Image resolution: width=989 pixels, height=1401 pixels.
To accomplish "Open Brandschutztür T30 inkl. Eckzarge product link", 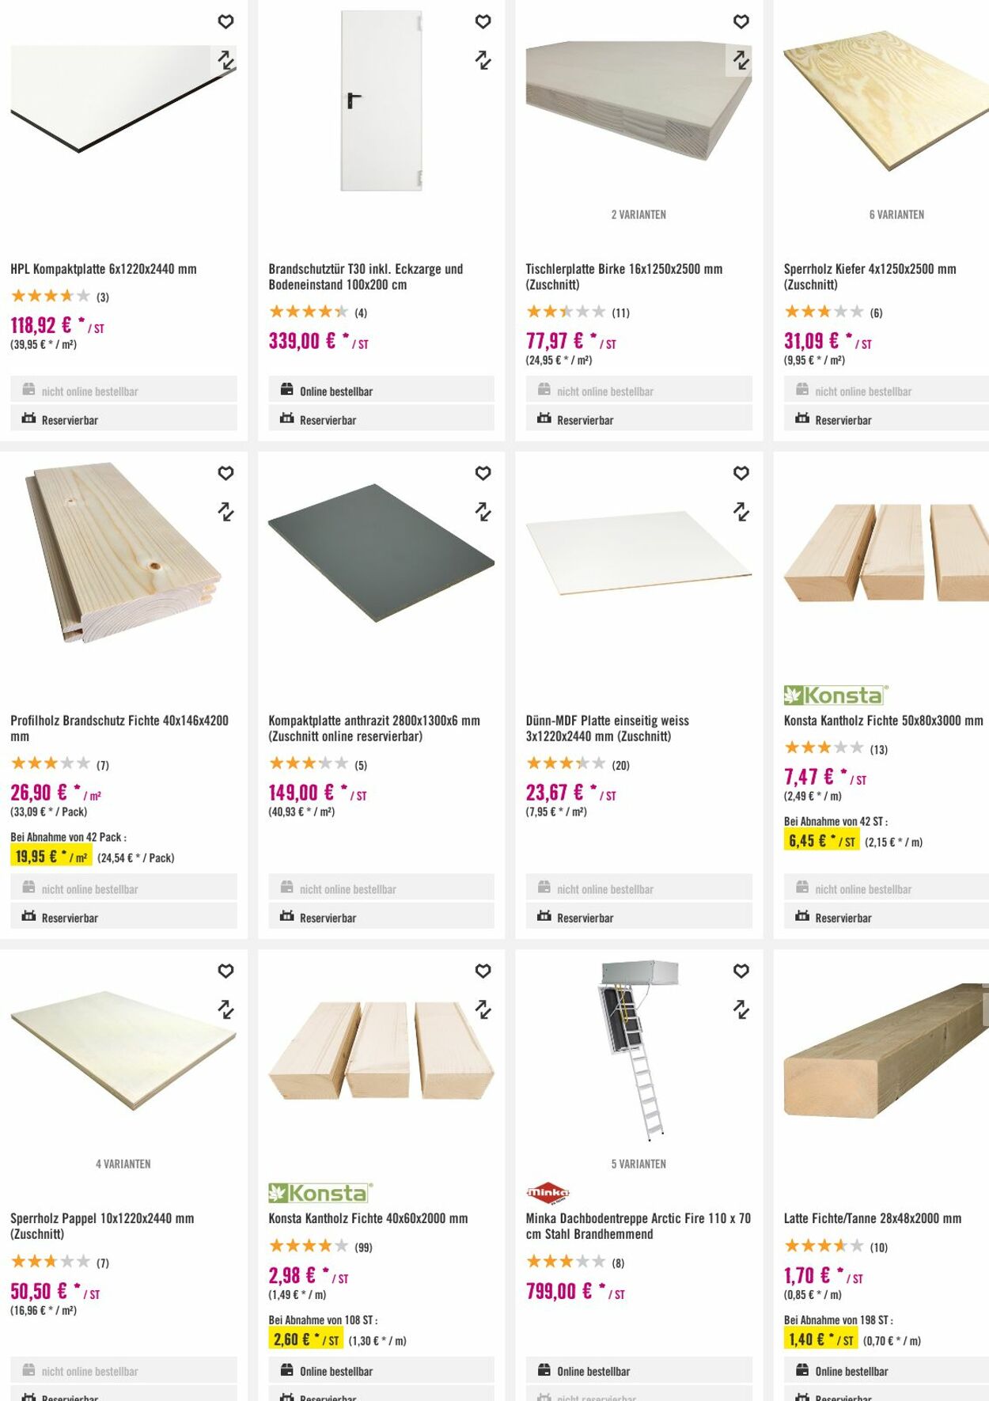I will 365,277.
